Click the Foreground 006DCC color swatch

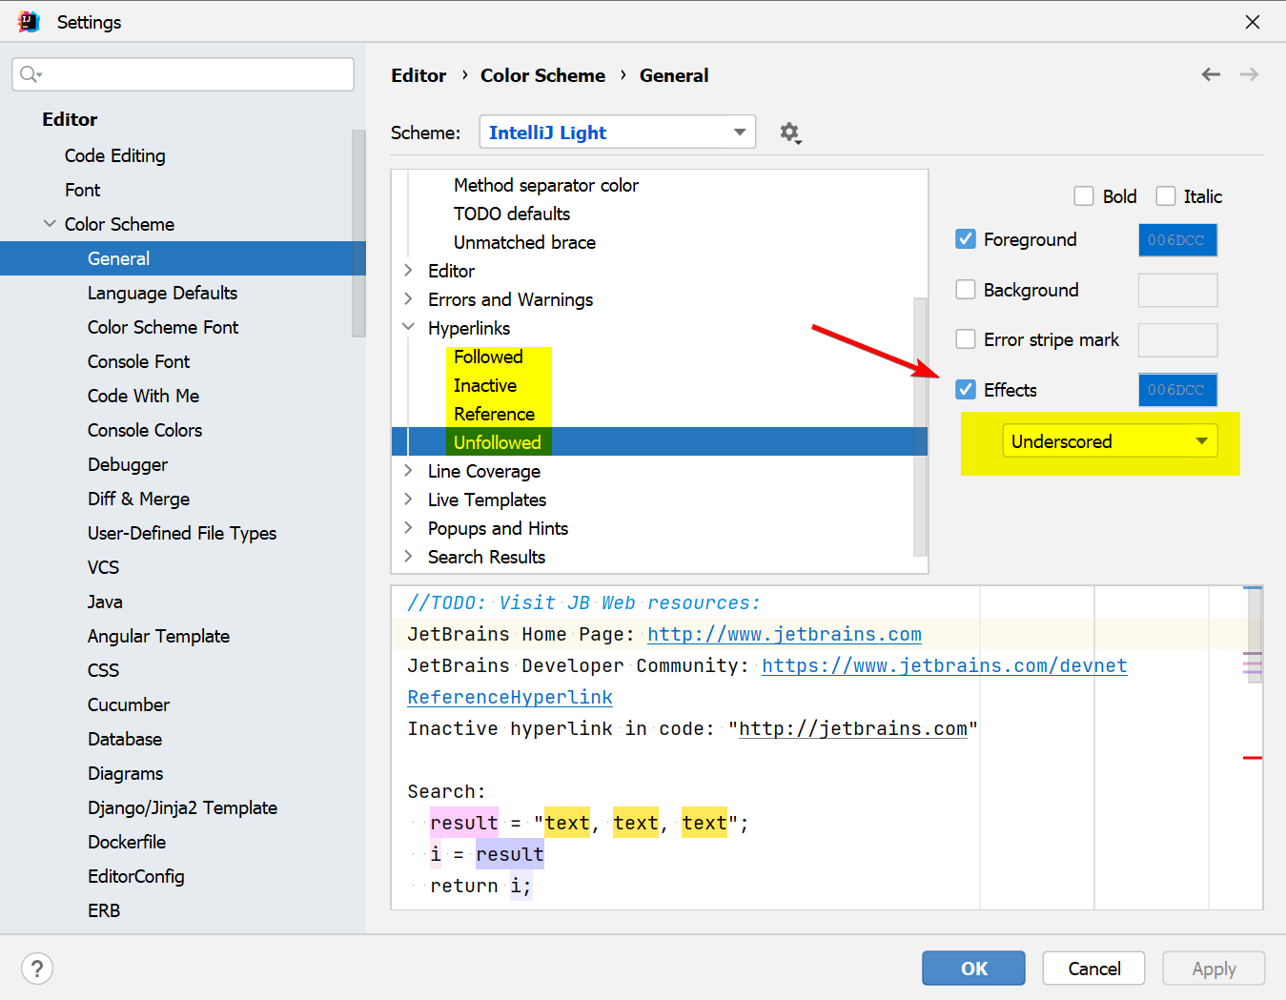(1177, 240)
